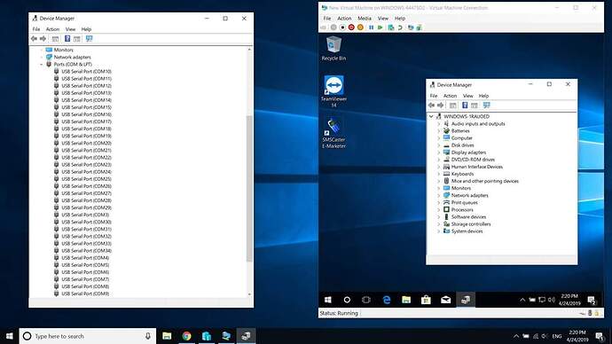This screenshot has height=344, width=612.
Task: Open the Media menu in VM Connection window
Action: pyautogui.click(x=365, y=19)
